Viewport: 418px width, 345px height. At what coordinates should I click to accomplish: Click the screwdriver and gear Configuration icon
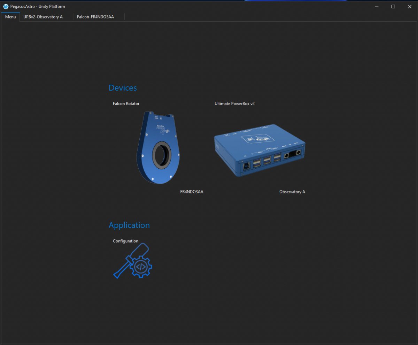coord(132,261)
